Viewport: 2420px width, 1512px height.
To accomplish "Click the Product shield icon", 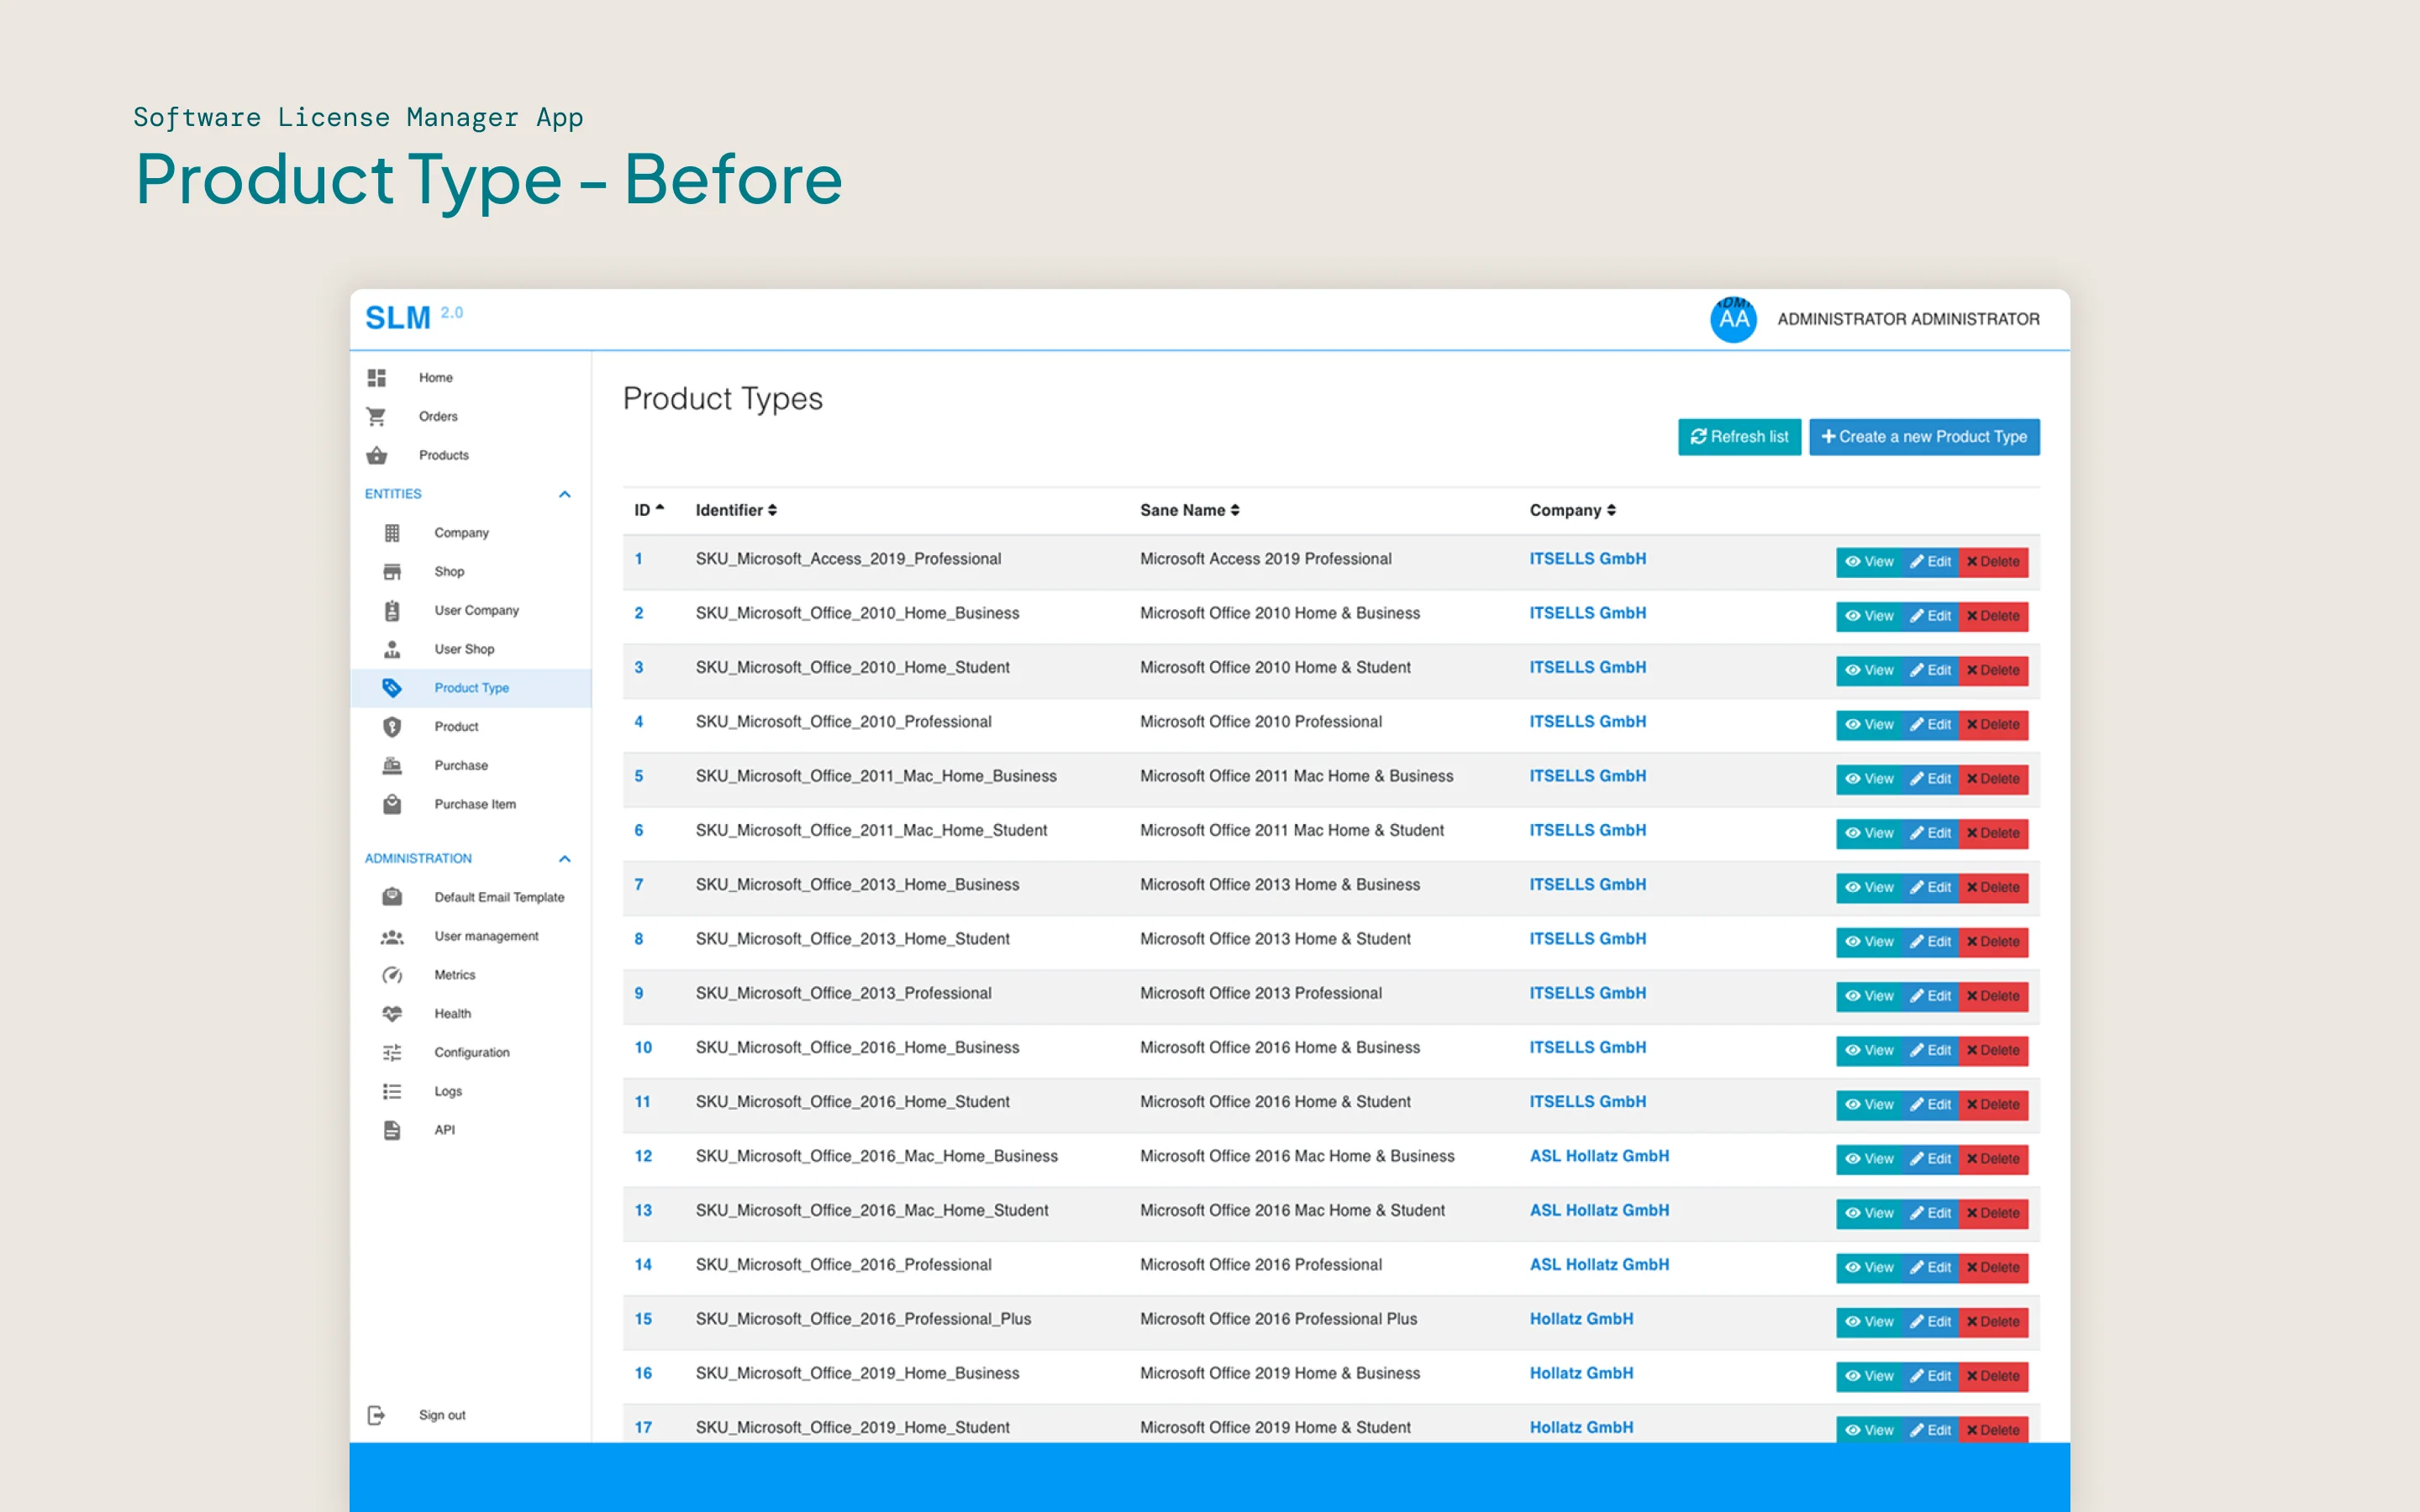I will 392,727.
